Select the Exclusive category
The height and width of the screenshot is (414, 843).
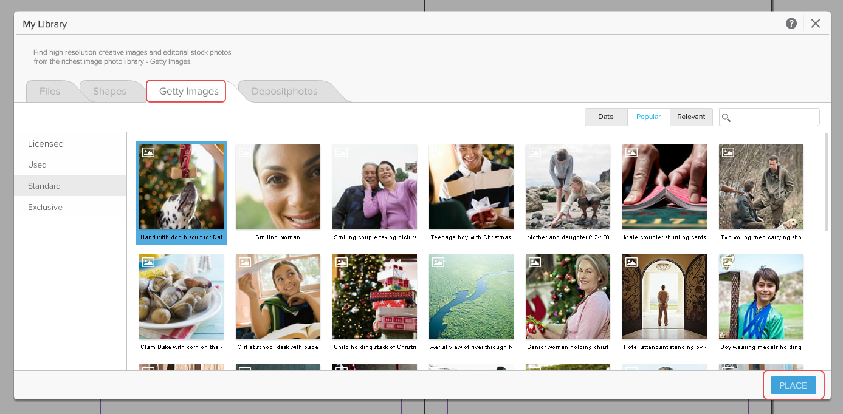pos(45,208)
